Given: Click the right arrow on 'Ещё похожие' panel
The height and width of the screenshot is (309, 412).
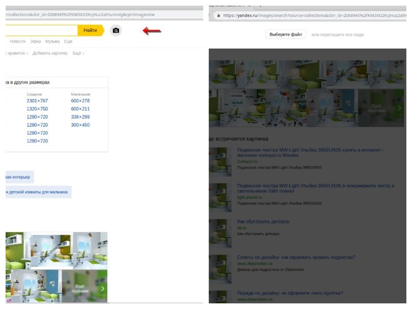Looking at the screenshot, I should 399,109.
